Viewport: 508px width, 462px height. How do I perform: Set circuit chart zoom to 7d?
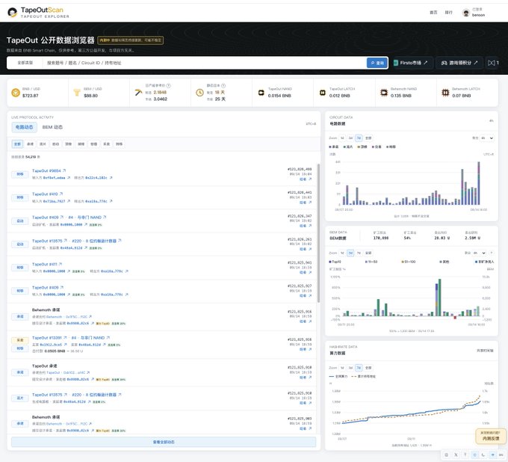pos(359,138)
